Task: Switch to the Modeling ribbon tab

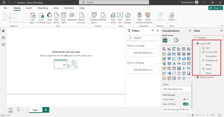Action: [x=43, y=8]
